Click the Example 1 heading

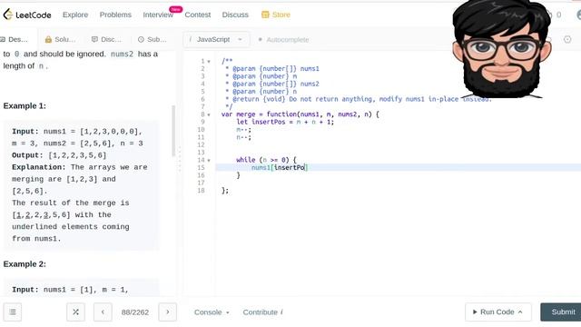click(x=25, y=106)
